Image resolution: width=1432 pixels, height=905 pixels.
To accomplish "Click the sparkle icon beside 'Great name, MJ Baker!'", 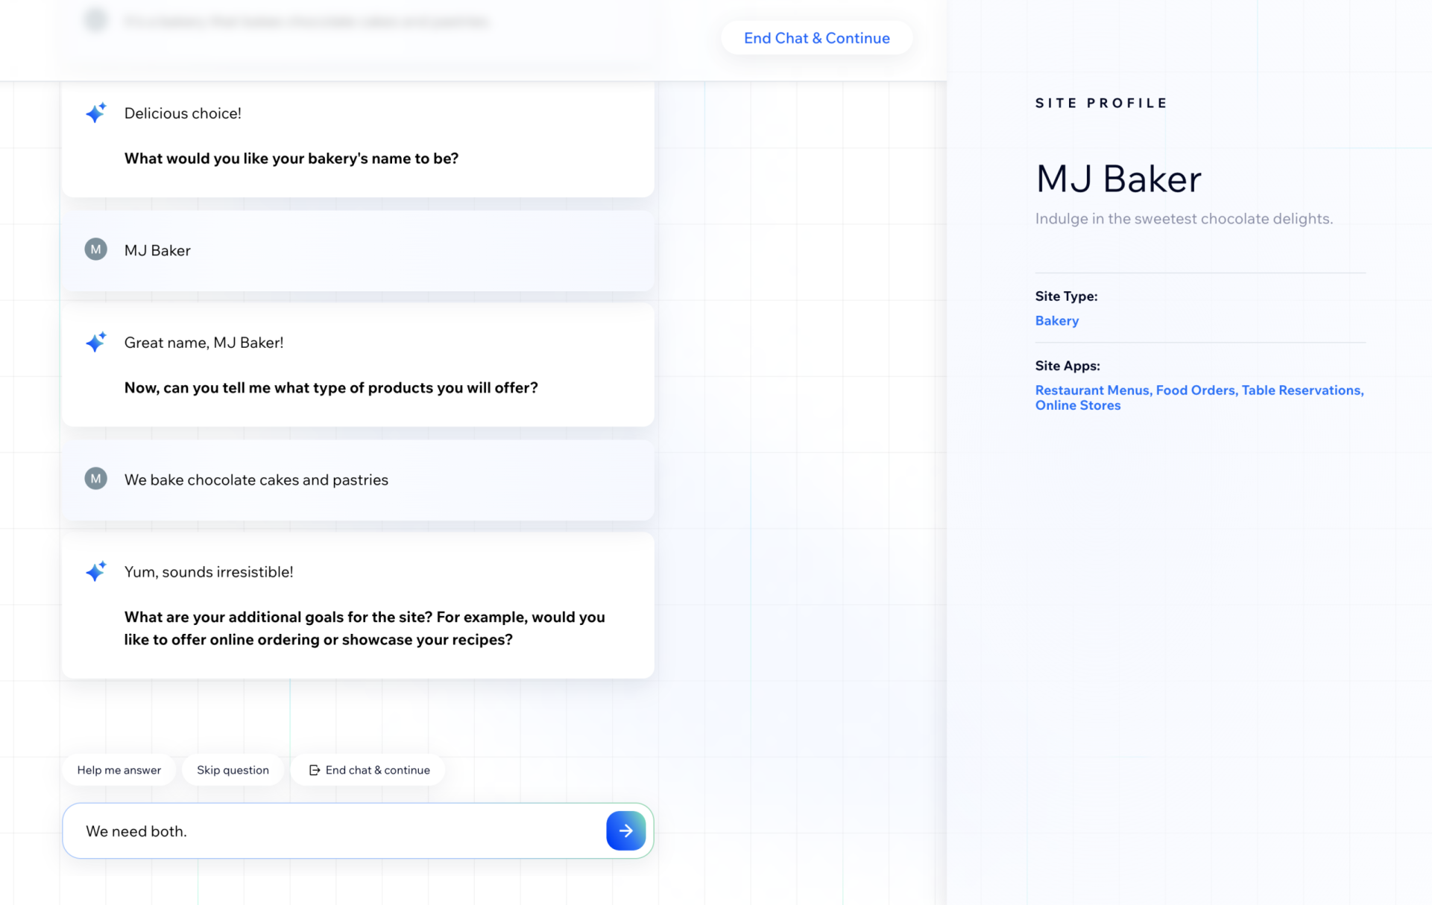I will pos(95,342).
